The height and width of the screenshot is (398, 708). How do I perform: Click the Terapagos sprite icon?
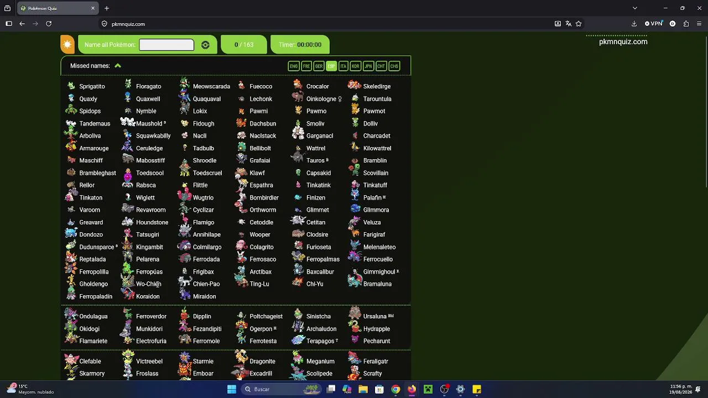(x=298, y=341)
